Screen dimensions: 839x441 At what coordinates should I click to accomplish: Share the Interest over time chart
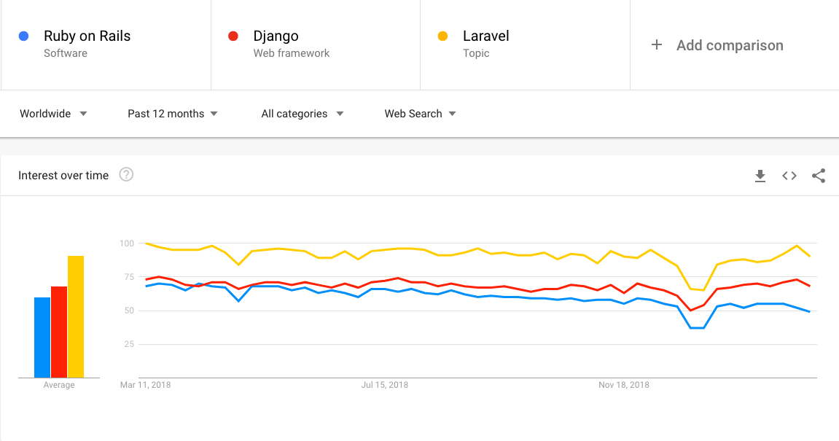pos(819,176)
